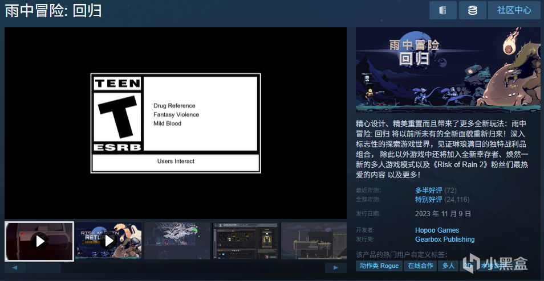Image resolution: width=544 pixels, height=281 pixels.
Task: Open the points shop coin-stack icon
Action: click(x=472, y=10)
